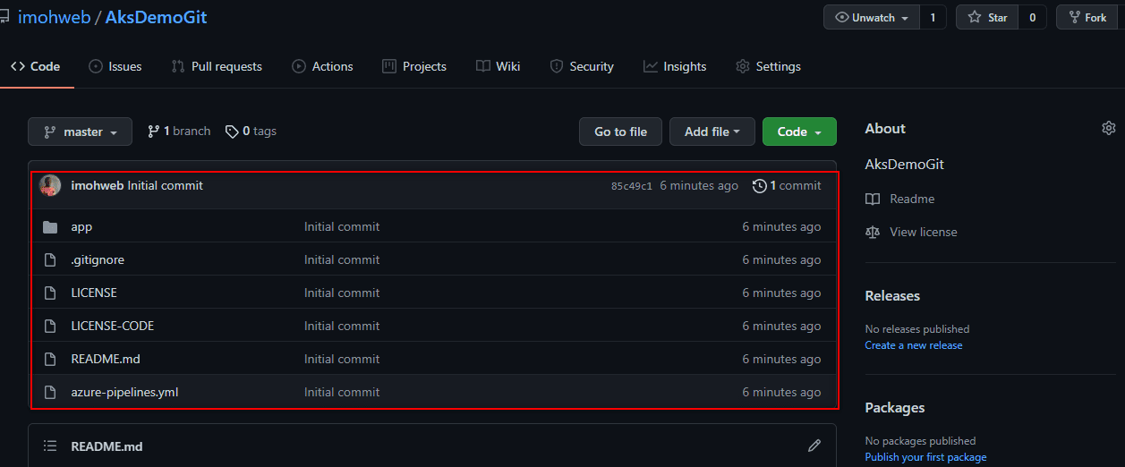Click the README.md file icon in list

[50, 359]
